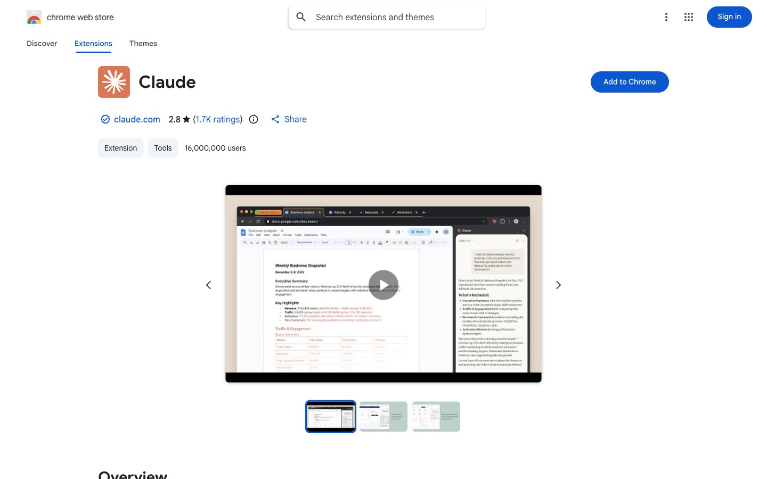Click the Sign in button
The image size is (767, 479).
click(729, 17)
